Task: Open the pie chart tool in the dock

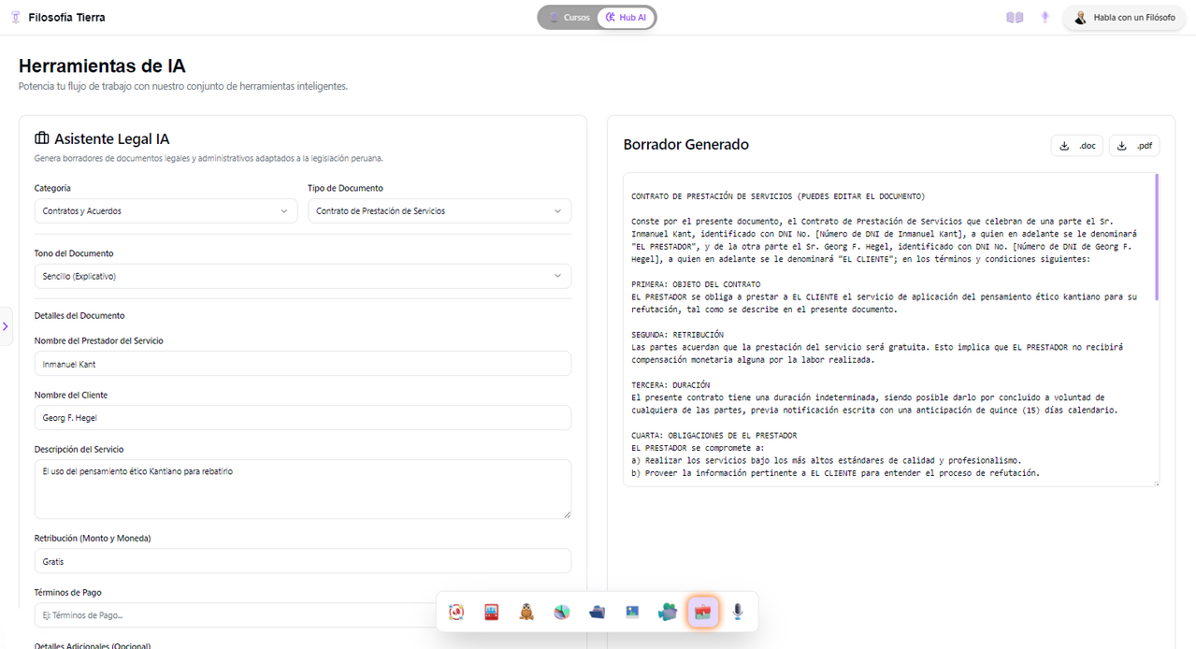Action: tap(562, 612)
